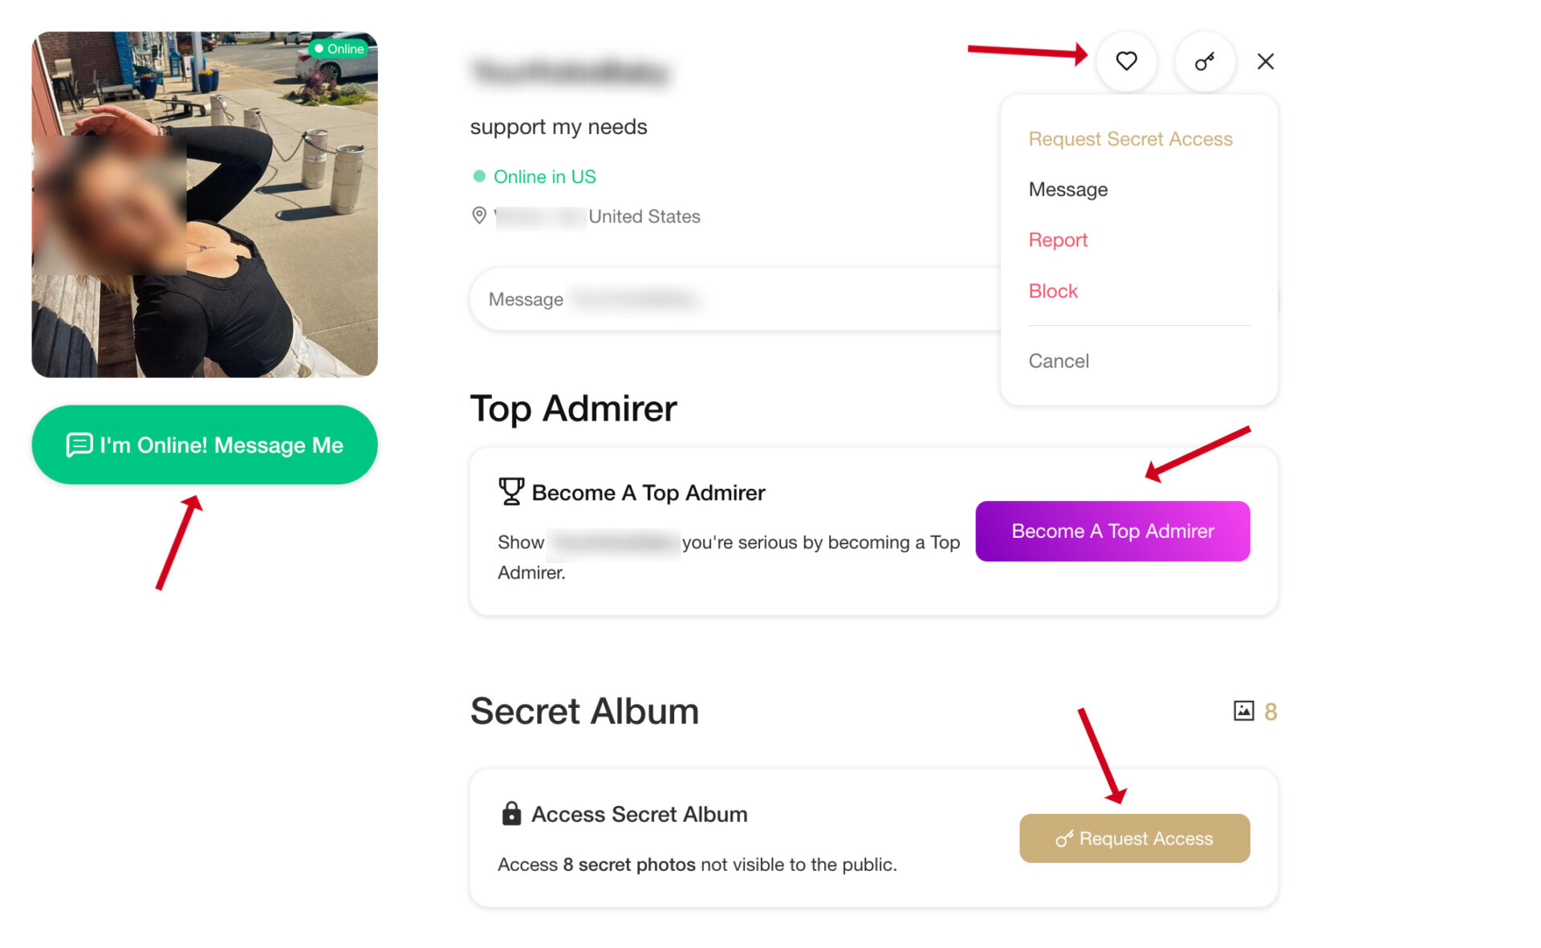Screen dimensions: 1541x948
Task: Click the trophy icon beside Top Admirer
Action: point(510,491)
